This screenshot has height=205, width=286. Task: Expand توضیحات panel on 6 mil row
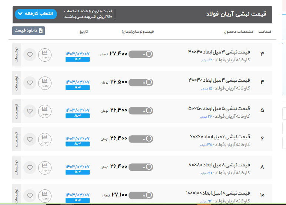17,139
